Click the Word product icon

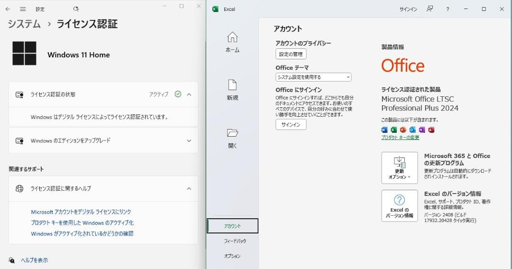point(384,130)
